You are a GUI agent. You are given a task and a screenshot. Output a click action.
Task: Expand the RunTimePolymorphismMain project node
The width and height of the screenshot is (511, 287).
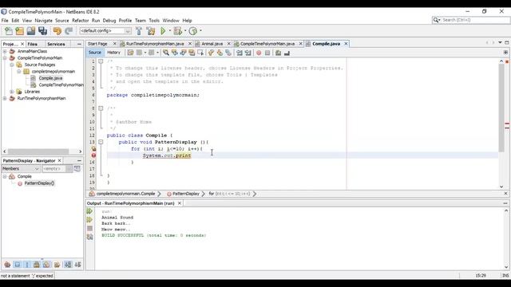pos(5,98)
